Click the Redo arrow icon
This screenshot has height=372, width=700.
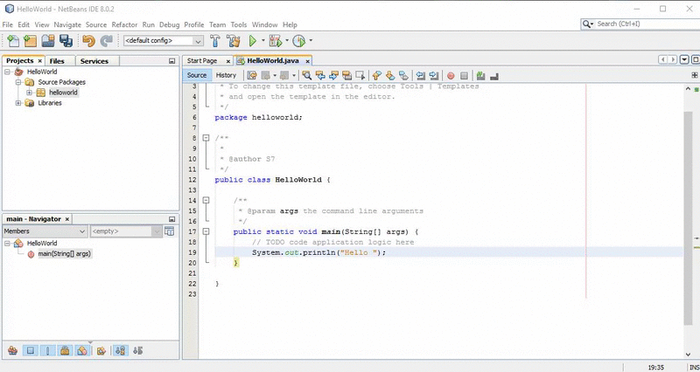click(x=106, y=41)
